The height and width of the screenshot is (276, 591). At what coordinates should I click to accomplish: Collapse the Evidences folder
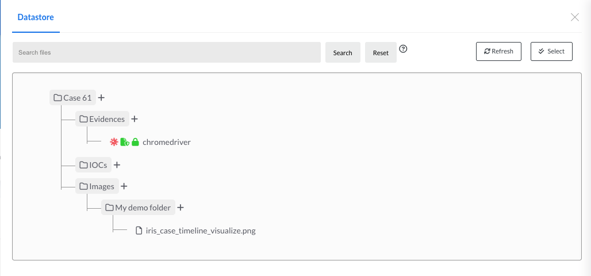pos(102,119)
